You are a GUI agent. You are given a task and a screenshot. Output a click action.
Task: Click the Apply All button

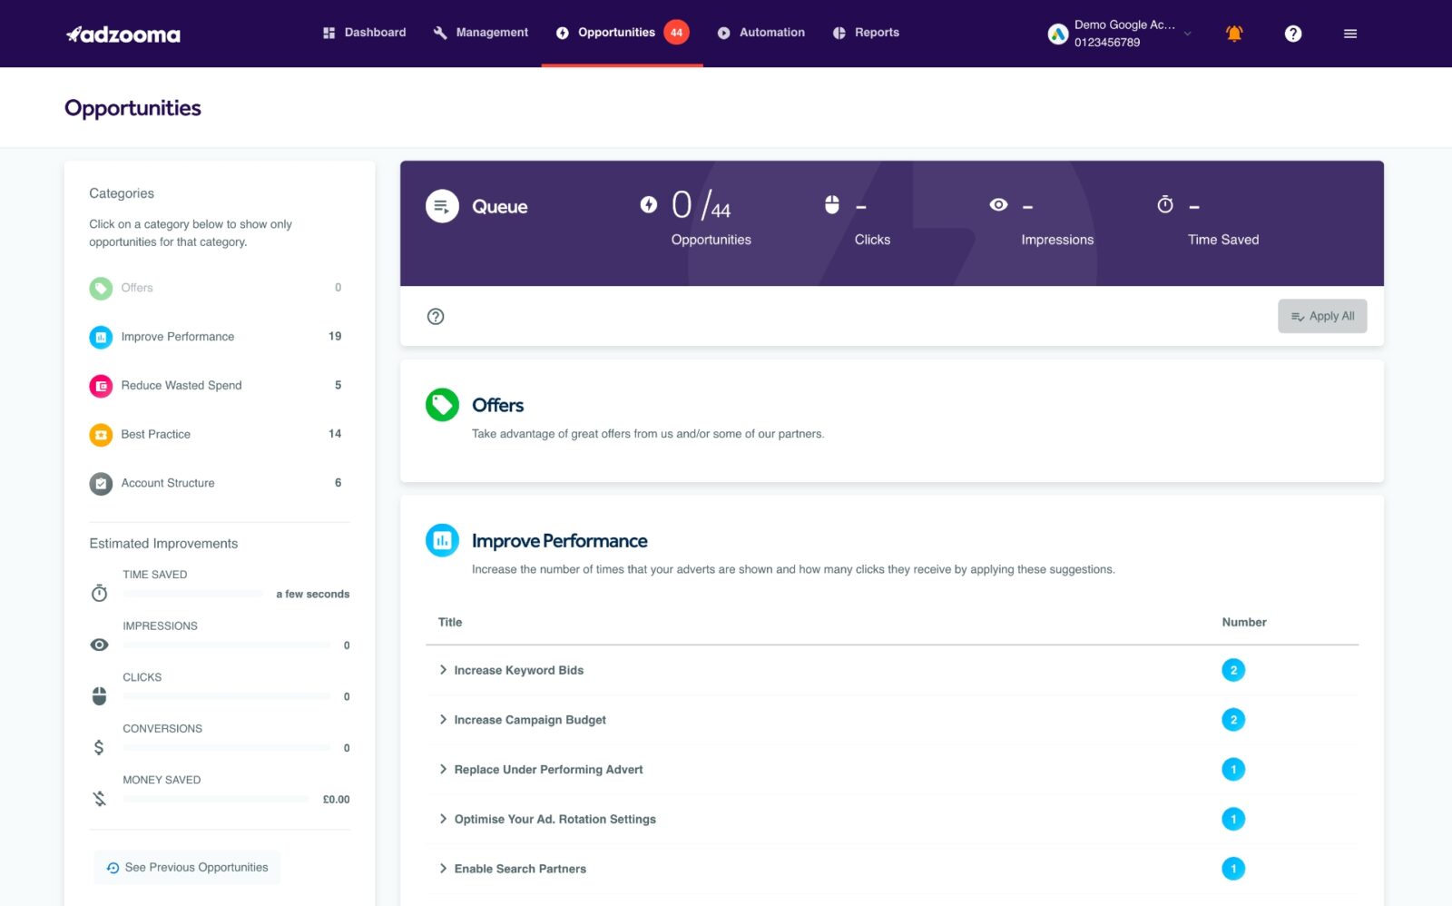pyautogui.click(x=1322, y=317)
